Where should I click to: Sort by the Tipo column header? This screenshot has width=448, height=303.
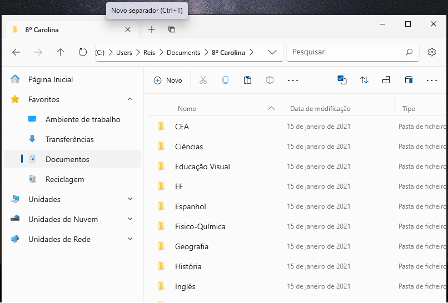pos(409,108)
